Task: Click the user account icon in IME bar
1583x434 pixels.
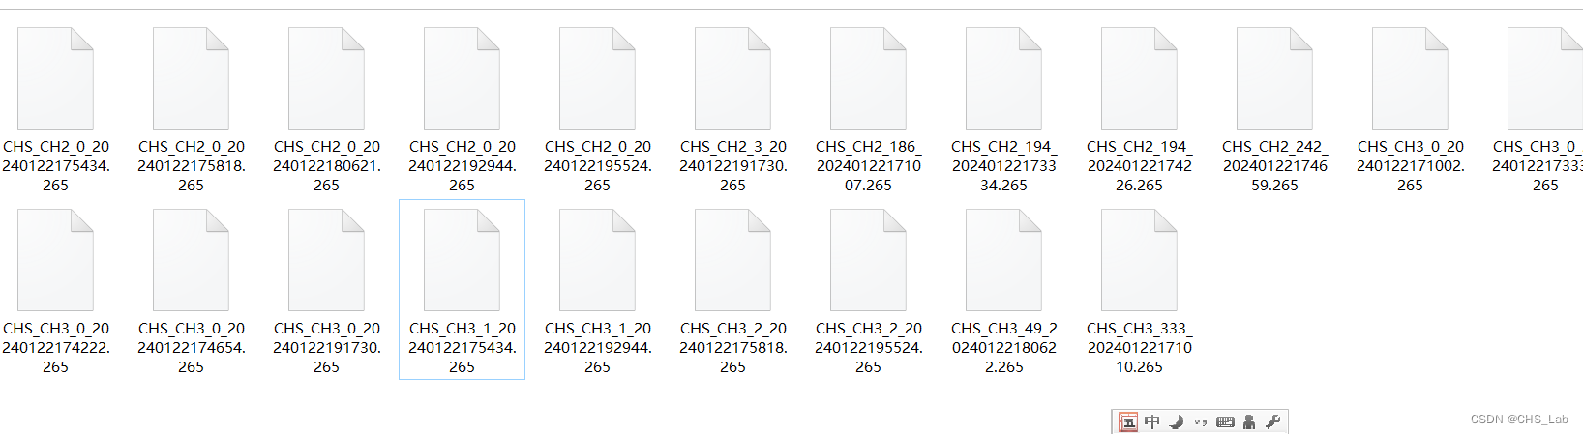Action: click(1249, 421)
